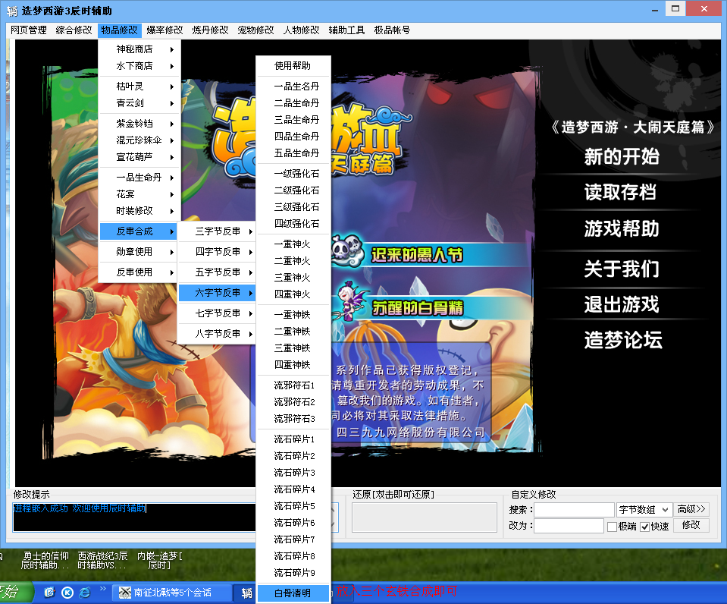The image size is (727, 604).
Task: Select 五品生命丹 menu entry
Action: tap(293, 153)
